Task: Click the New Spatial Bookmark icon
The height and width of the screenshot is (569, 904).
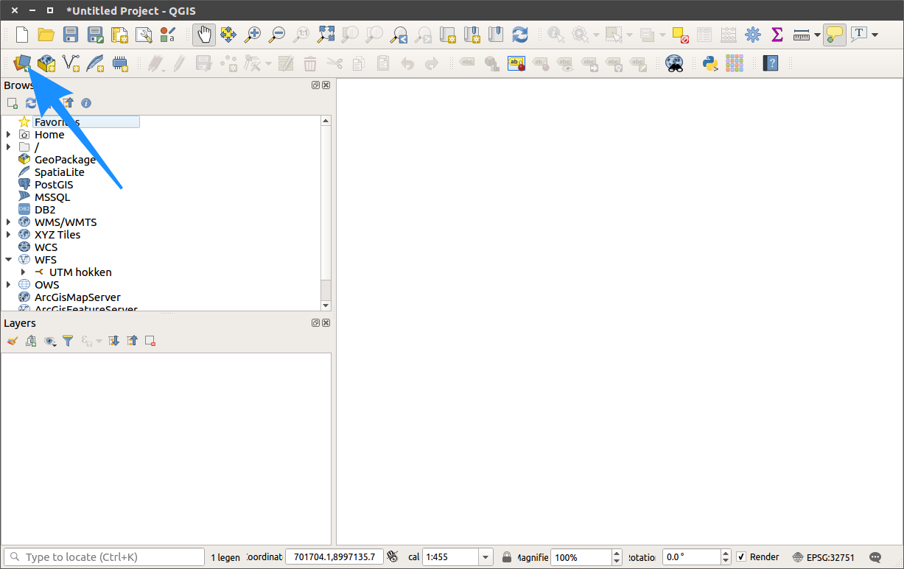Action: click(472, 34)
